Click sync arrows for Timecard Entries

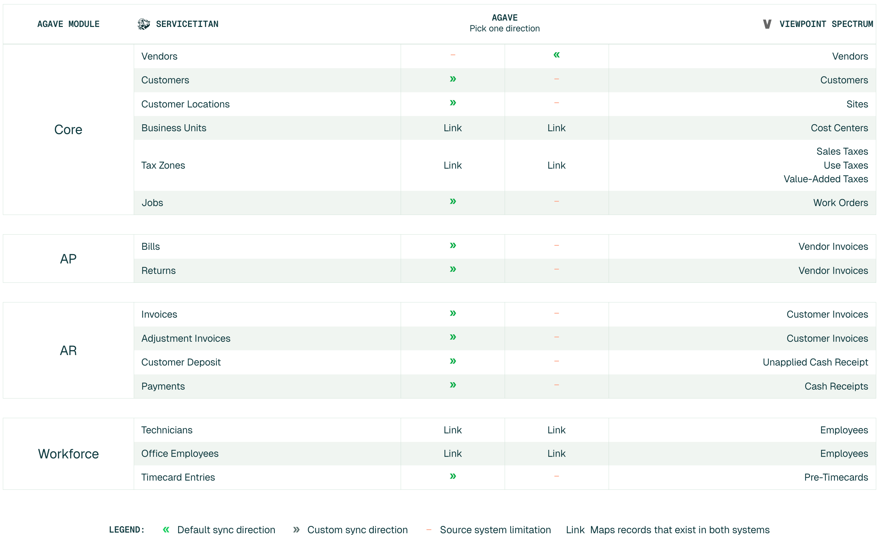coord(453,476)
